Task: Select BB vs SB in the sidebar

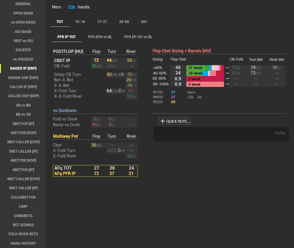Action: click(23, 114)
